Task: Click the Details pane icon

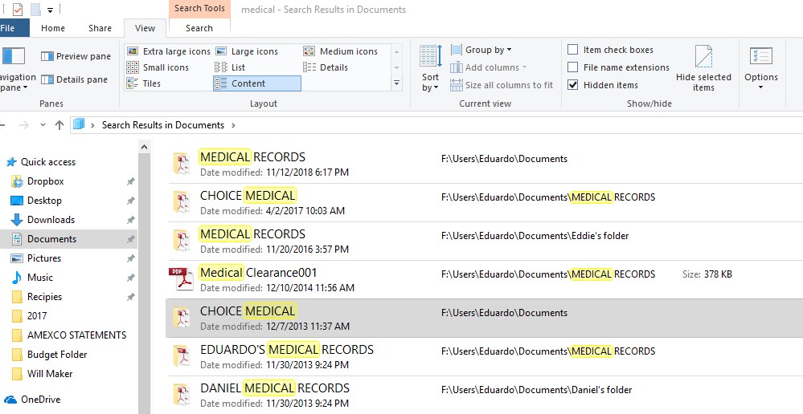Action: [x=47, y=79]
